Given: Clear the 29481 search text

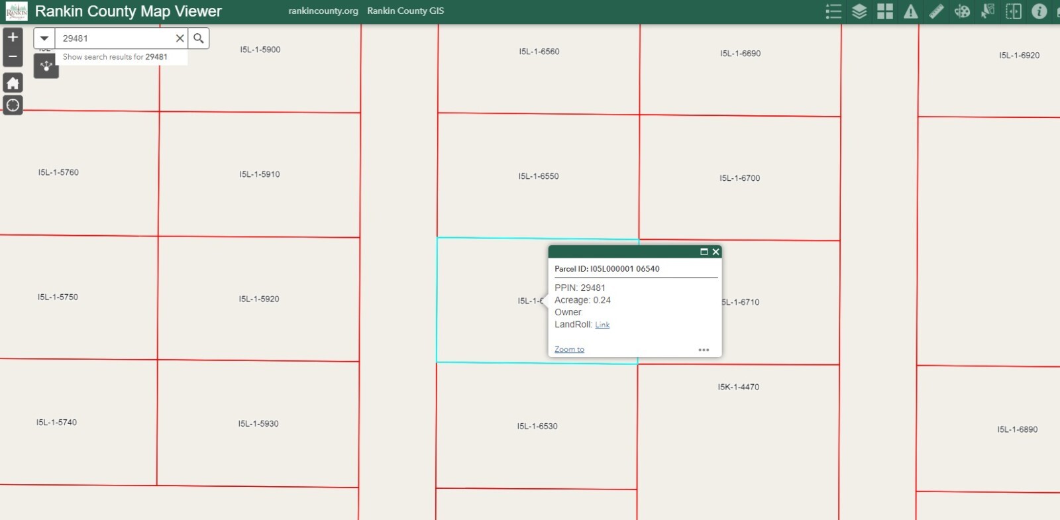Looking at the screenshot, I should pyautogui.click(x=180, y=38).
